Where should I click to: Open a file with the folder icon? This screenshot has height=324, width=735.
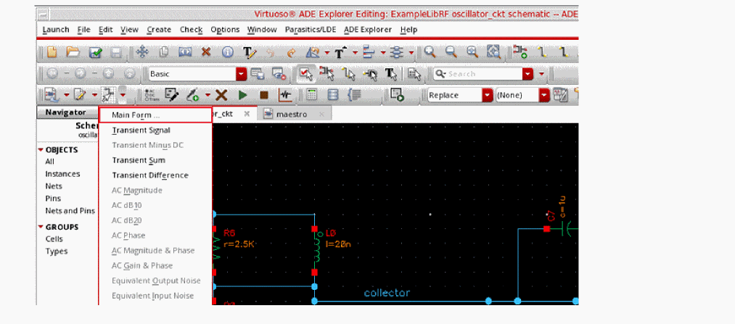click(x=73, y=52)
